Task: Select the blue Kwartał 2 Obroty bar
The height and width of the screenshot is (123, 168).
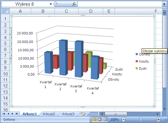Action: click(x=63, y=57)
